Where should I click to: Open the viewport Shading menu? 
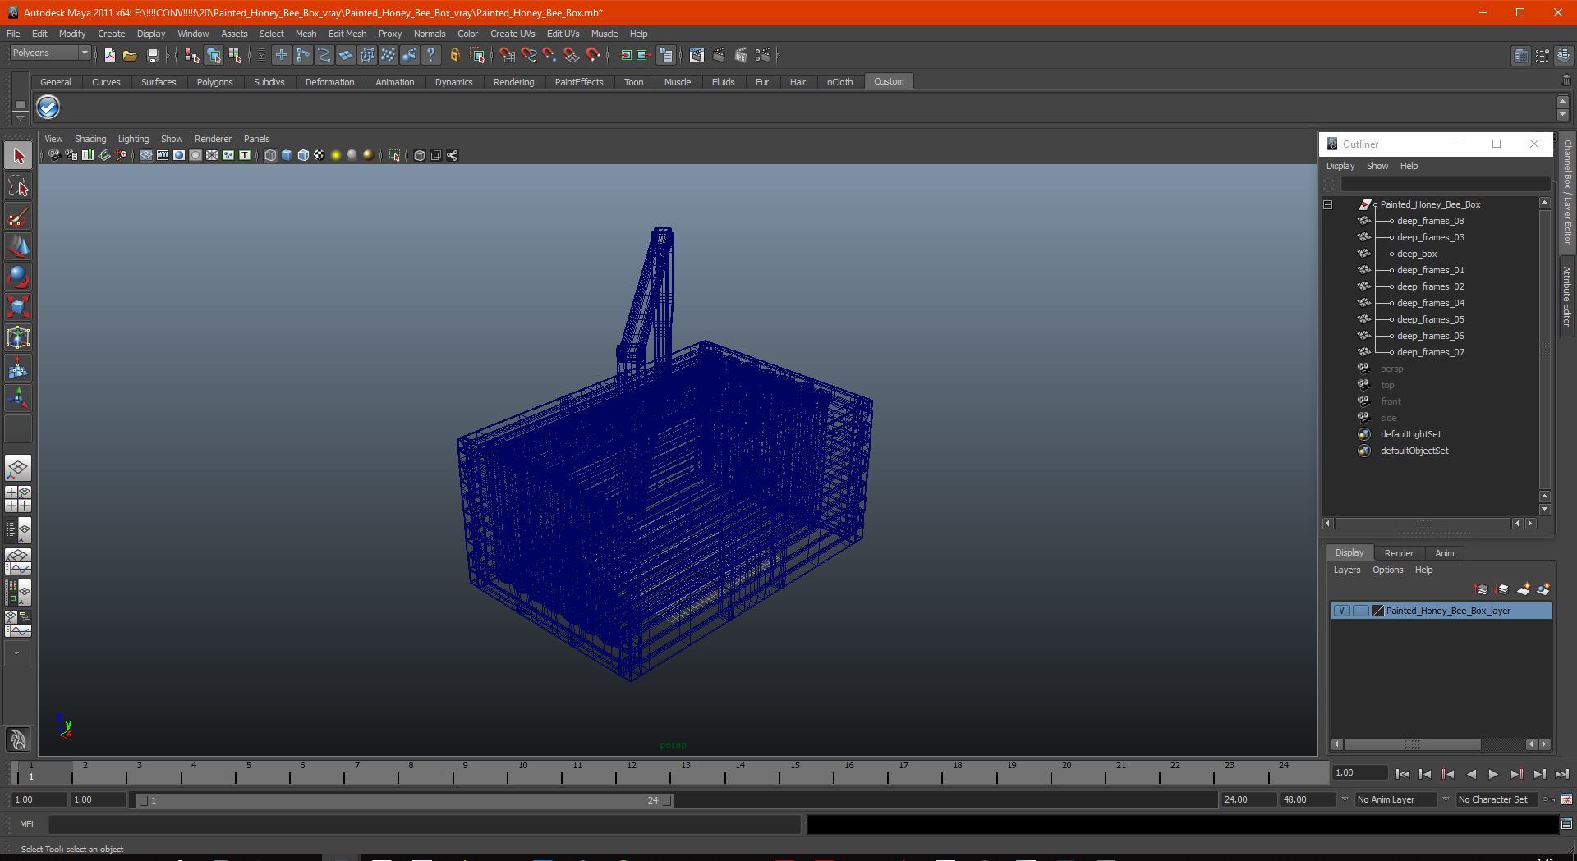90,139
